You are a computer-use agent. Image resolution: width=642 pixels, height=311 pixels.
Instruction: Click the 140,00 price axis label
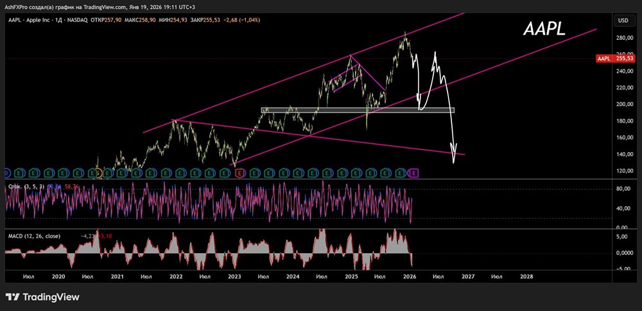tap(625, 154)
